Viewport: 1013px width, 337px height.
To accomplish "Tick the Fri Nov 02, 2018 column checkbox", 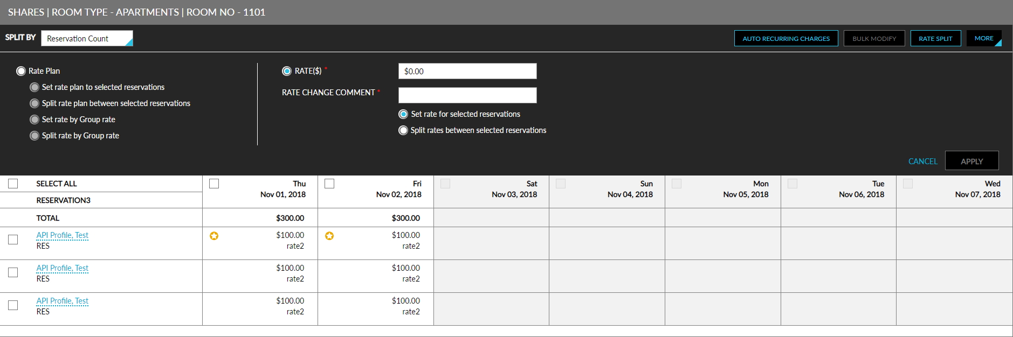I will pyautogui.click(x=329, y=184).
